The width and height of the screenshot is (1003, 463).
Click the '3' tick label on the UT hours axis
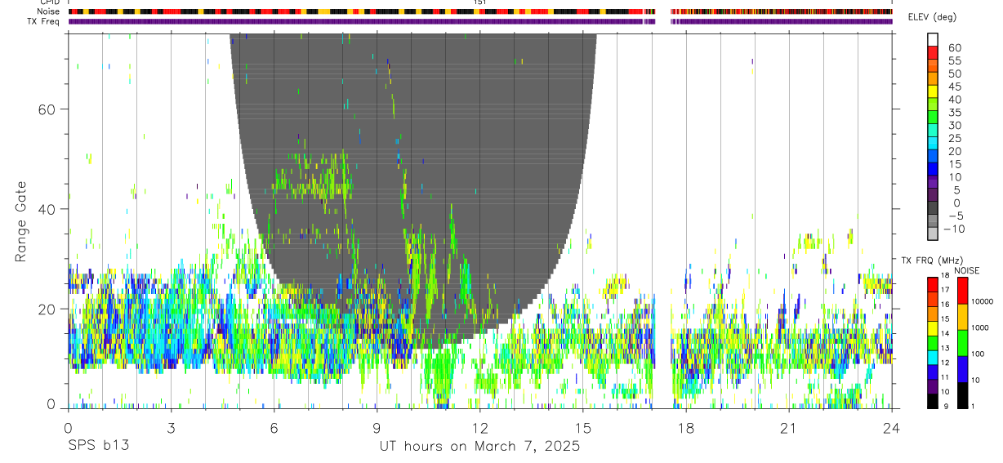click(x=170, y=427)
